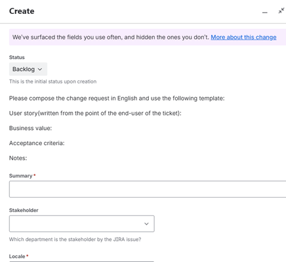The image size is (286, 262).
Task: Focus the Summary text field
Action: coord(148,189)
